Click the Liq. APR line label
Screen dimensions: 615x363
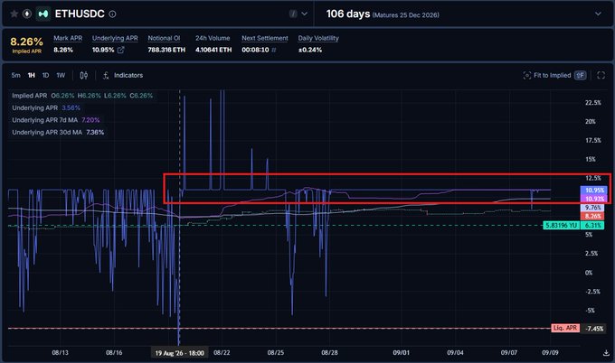[565, 328]
